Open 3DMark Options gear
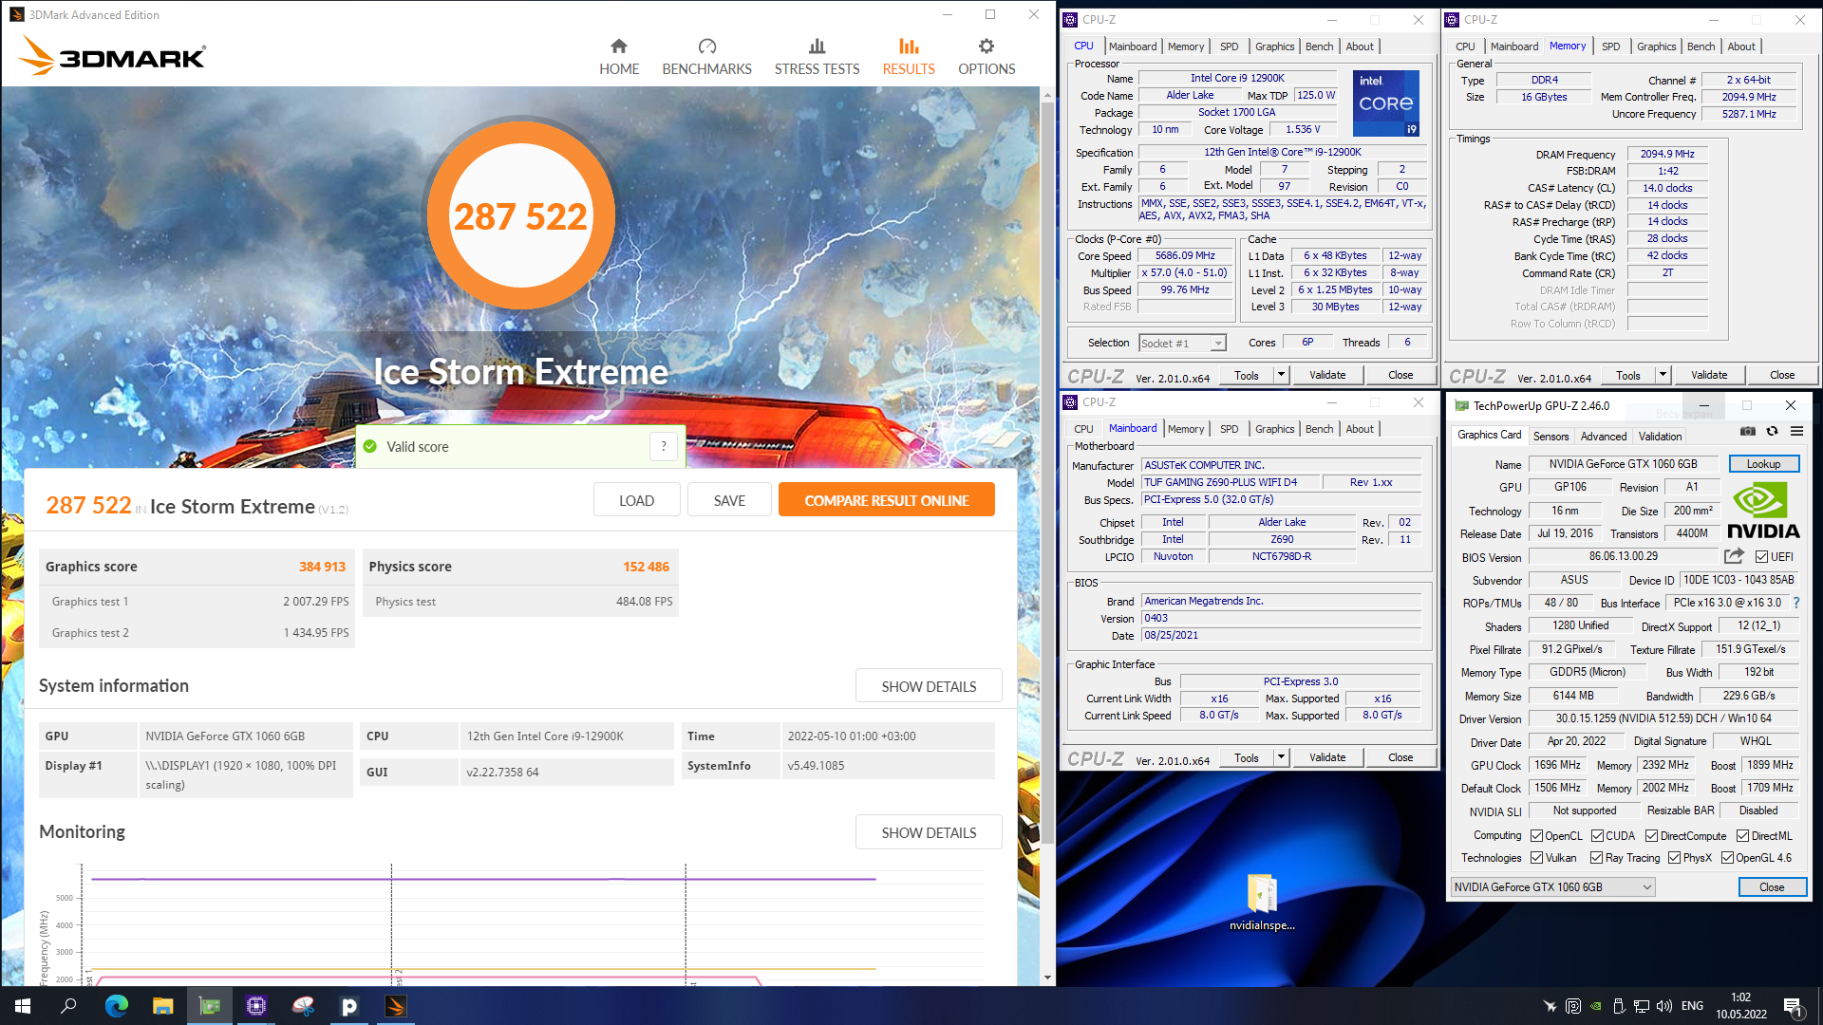The image size is (1823, 1025). pos(987,57)
